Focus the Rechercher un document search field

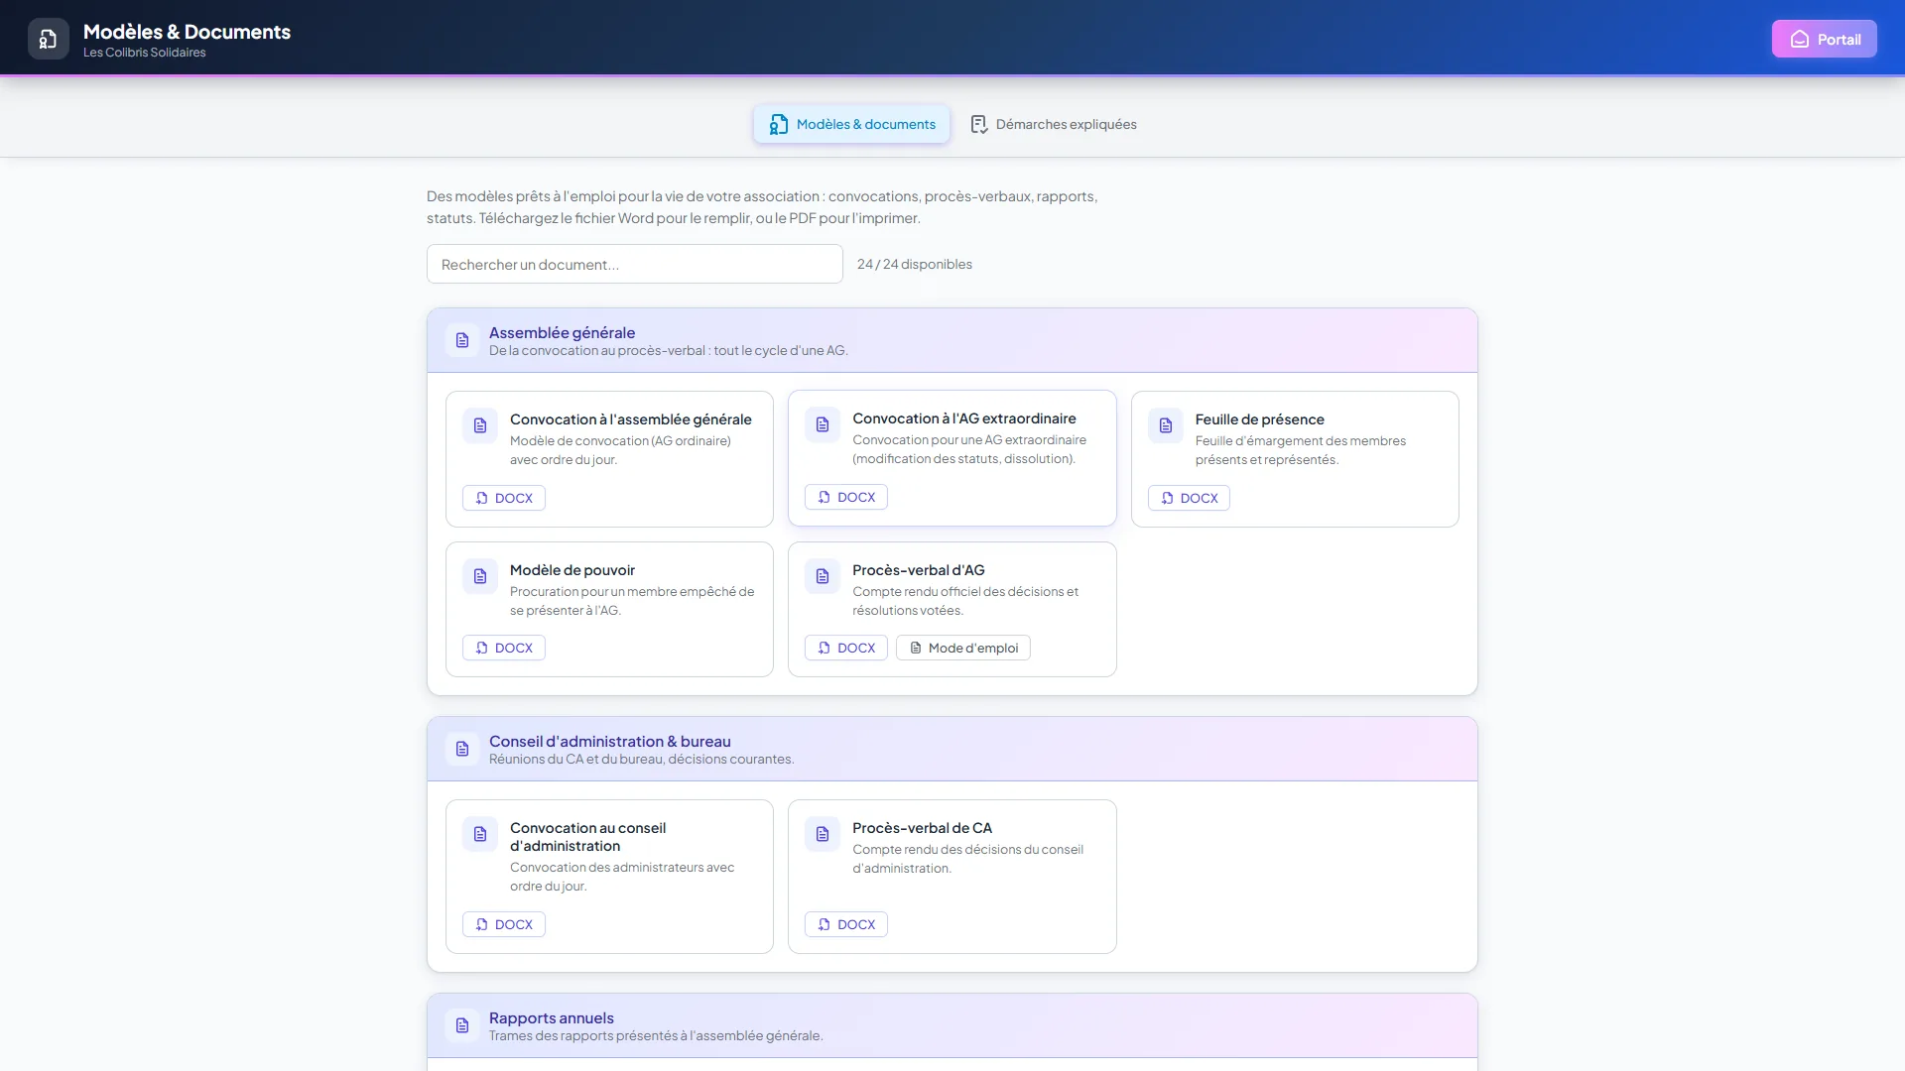tap(635, 264)
